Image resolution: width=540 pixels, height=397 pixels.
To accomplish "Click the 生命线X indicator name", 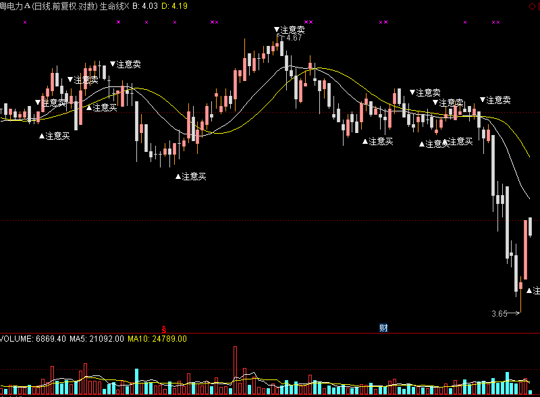I will click(x=113, y=6).
